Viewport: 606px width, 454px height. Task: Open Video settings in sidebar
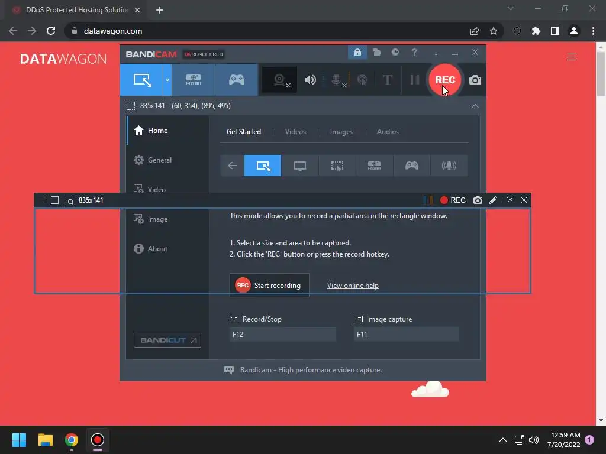pos(167,189)
